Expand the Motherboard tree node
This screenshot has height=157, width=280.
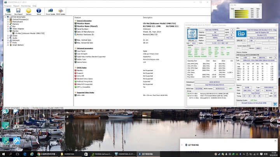click(8, 22)
